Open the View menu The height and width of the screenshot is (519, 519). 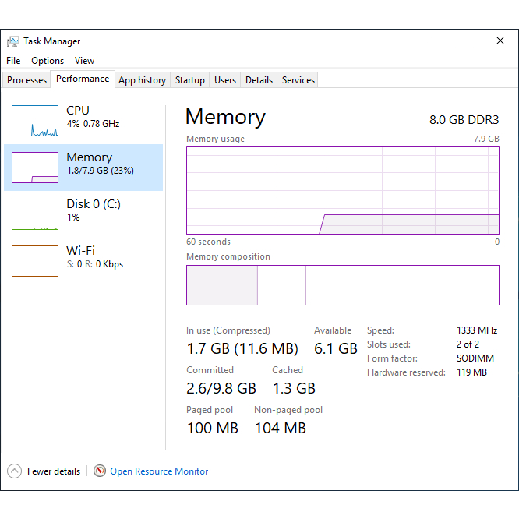[x=84, y=61]
